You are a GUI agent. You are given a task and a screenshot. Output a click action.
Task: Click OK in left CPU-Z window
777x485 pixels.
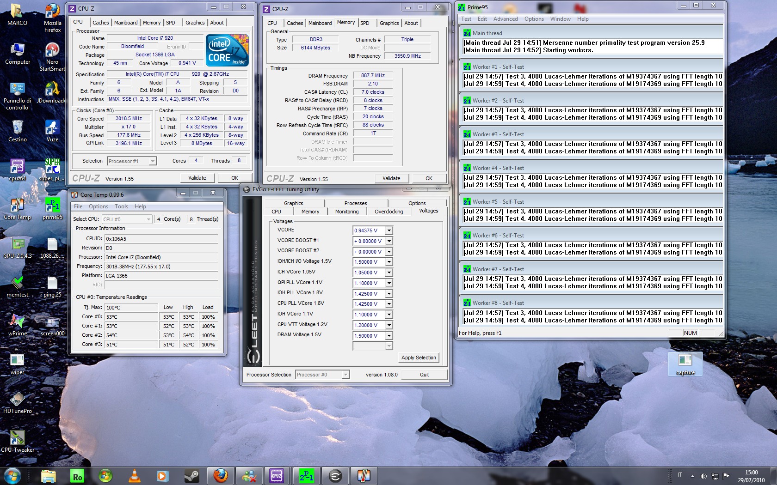[x=234, y=178]
